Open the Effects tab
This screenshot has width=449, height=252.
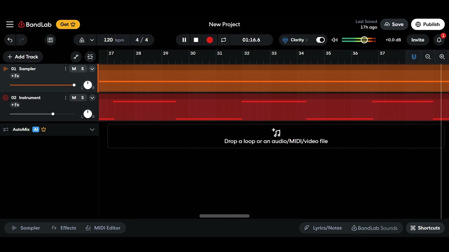(64, 228)
